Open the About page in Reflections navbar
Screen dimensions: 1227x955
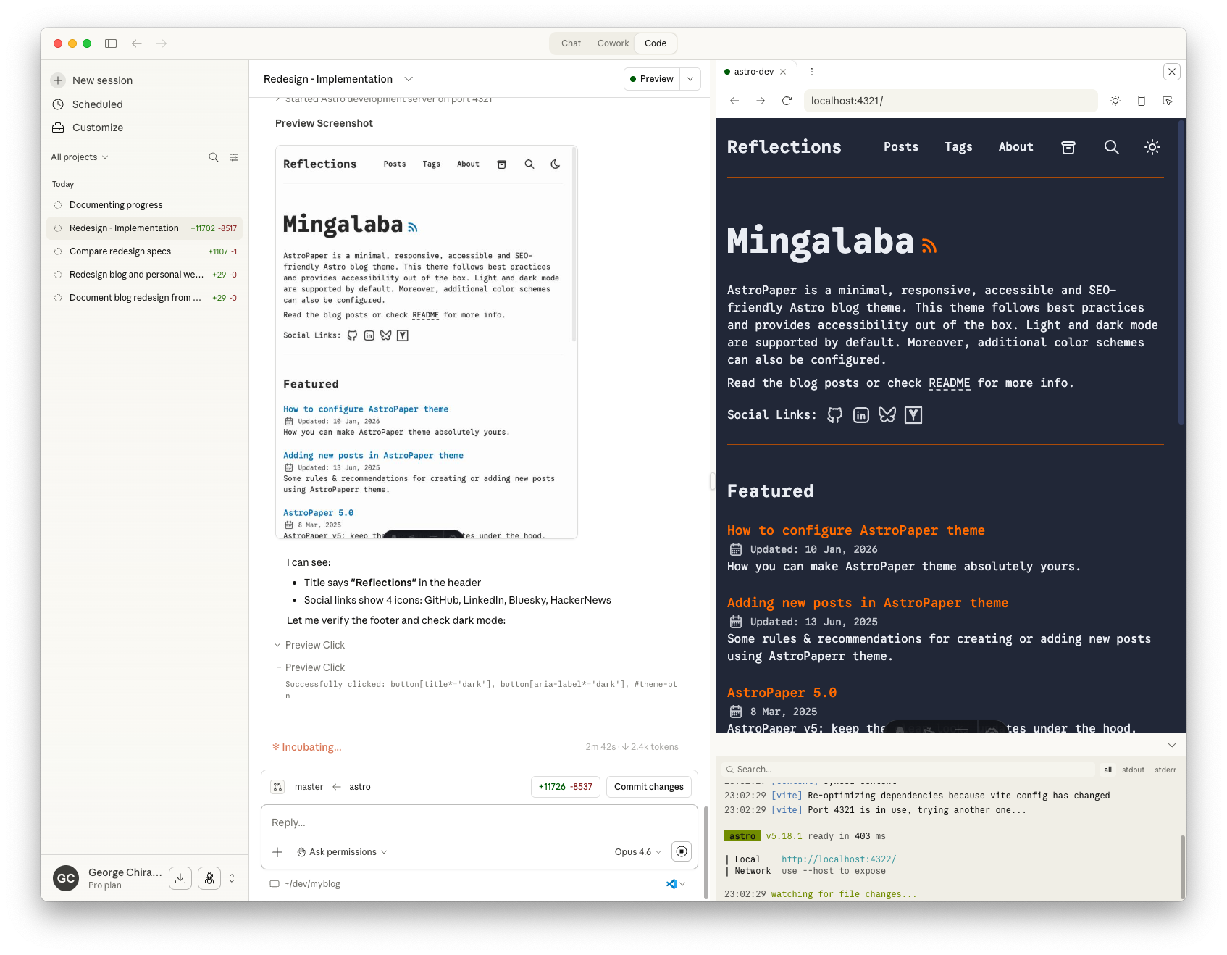1015,147
